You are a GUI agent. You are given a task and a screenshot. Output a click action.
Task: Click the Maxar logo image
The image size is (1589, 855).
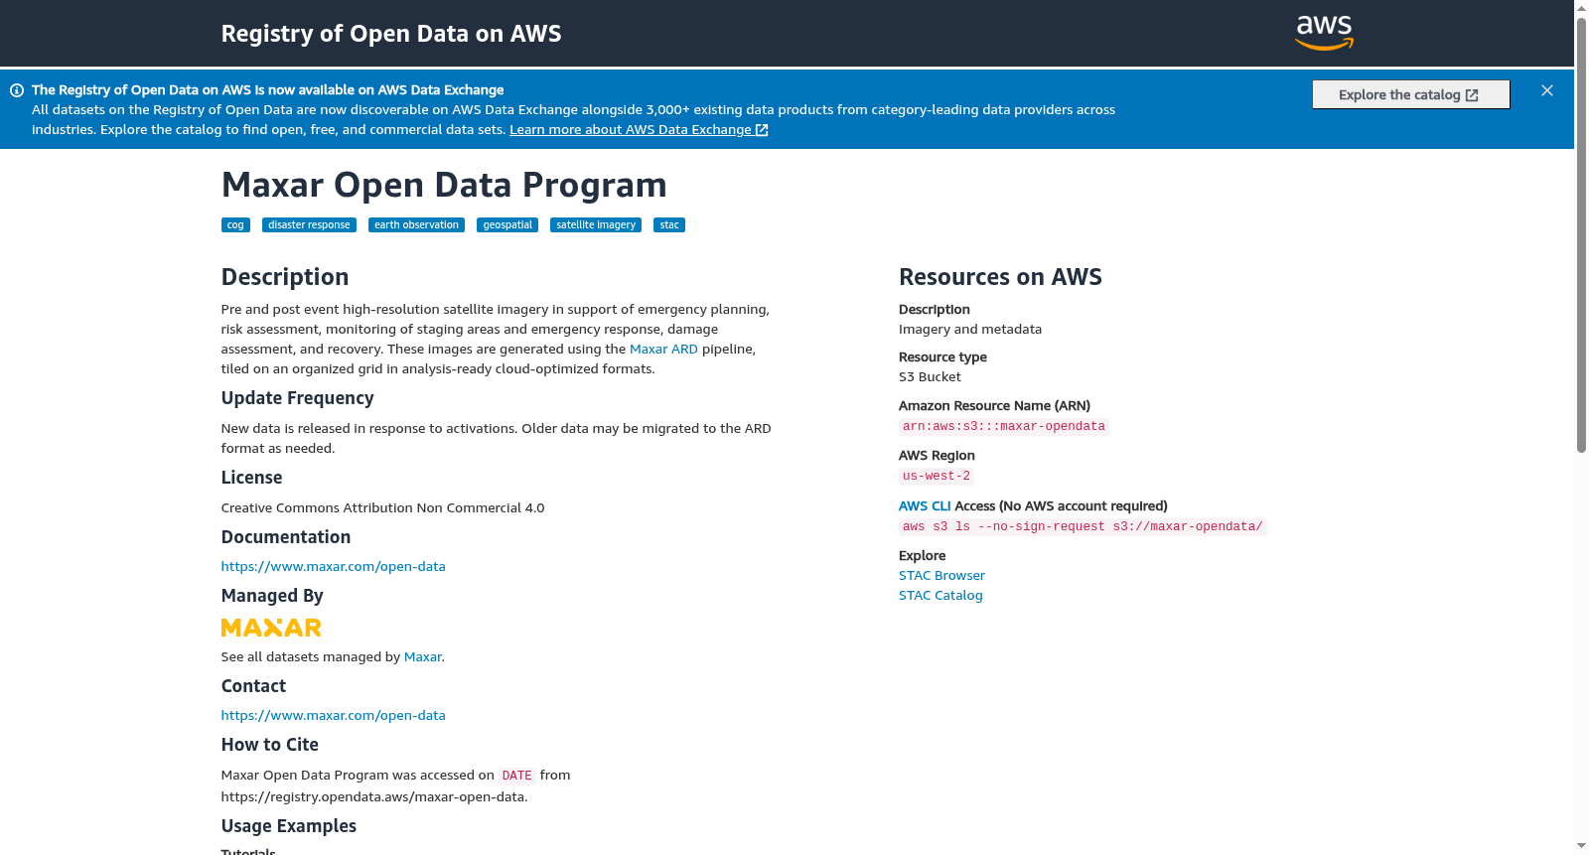pyautogui.click(x=271, y=628)
